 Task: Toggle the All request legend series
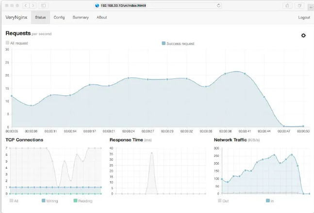click(x=17, y=43)
